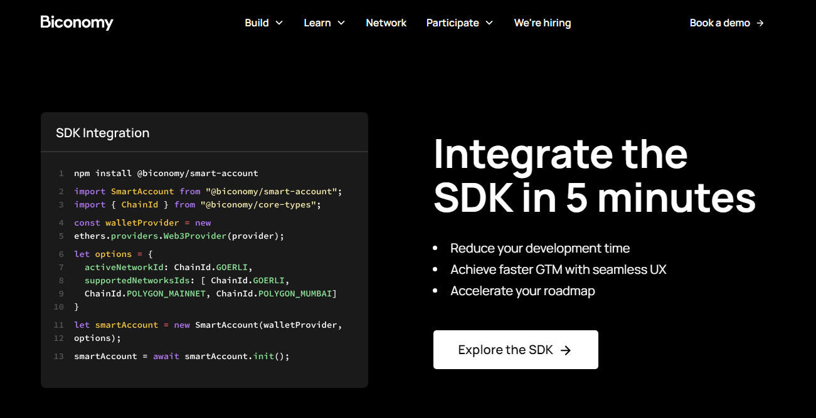Click the activeNetworkId code line
The image size is (816, 418).
169,267
